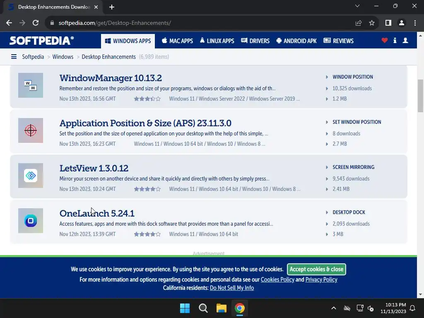
Task: Open Chrome's three-dot menu
Action: tap(415, 23)
